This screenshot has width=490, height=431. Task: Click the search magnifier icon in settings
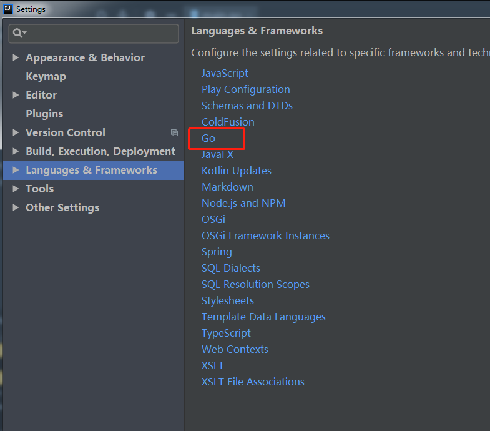[19, 33]
